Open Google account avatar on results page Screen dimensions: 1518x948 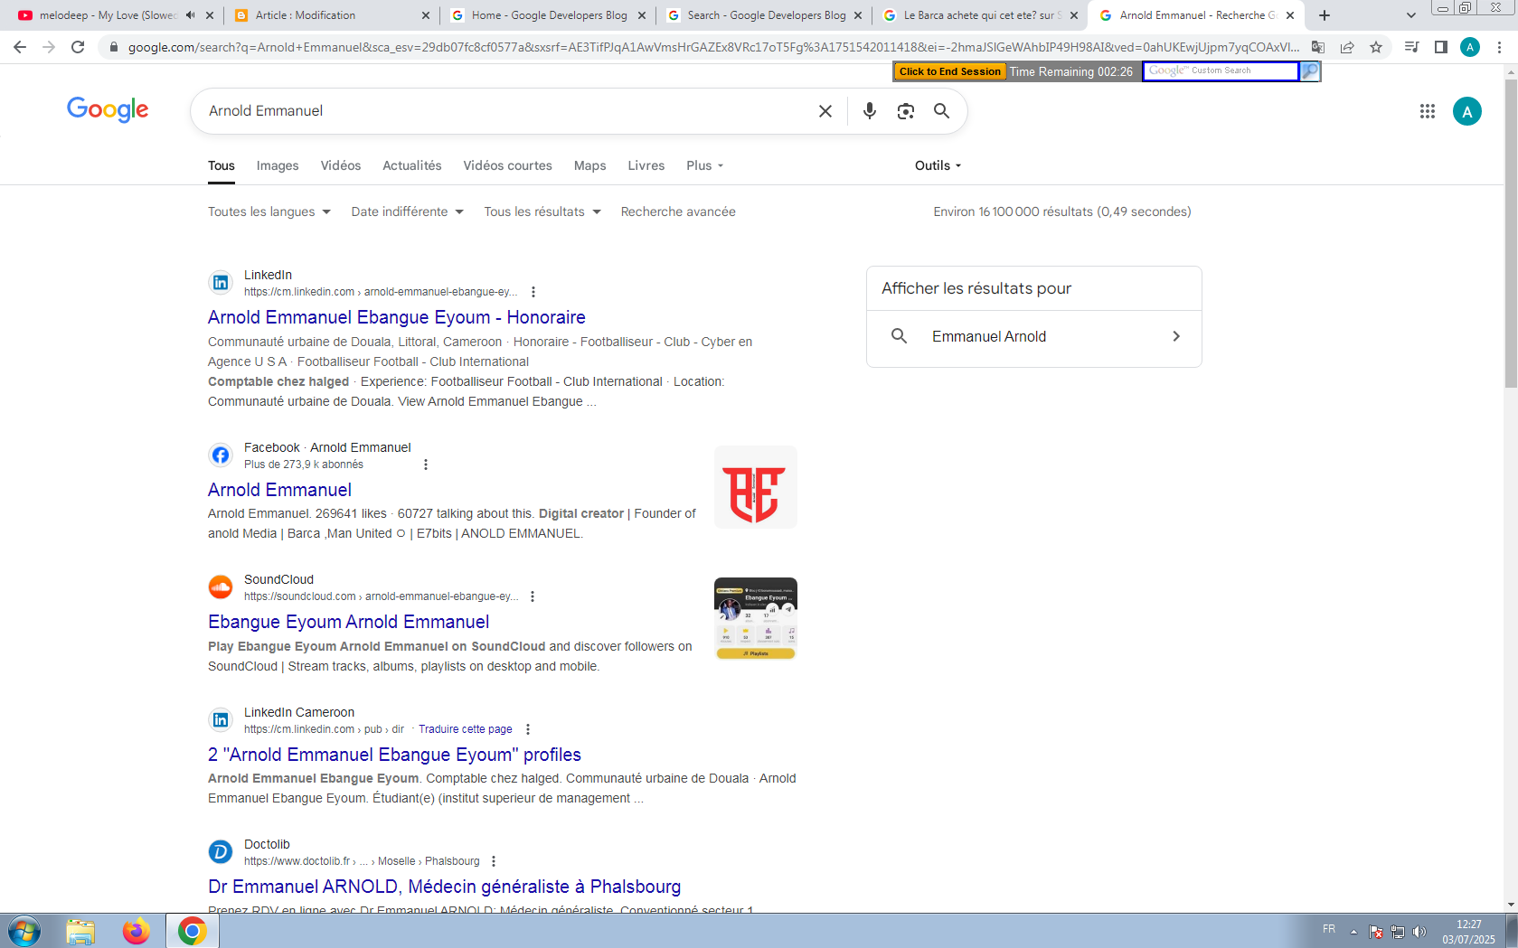click(1466, 111)
